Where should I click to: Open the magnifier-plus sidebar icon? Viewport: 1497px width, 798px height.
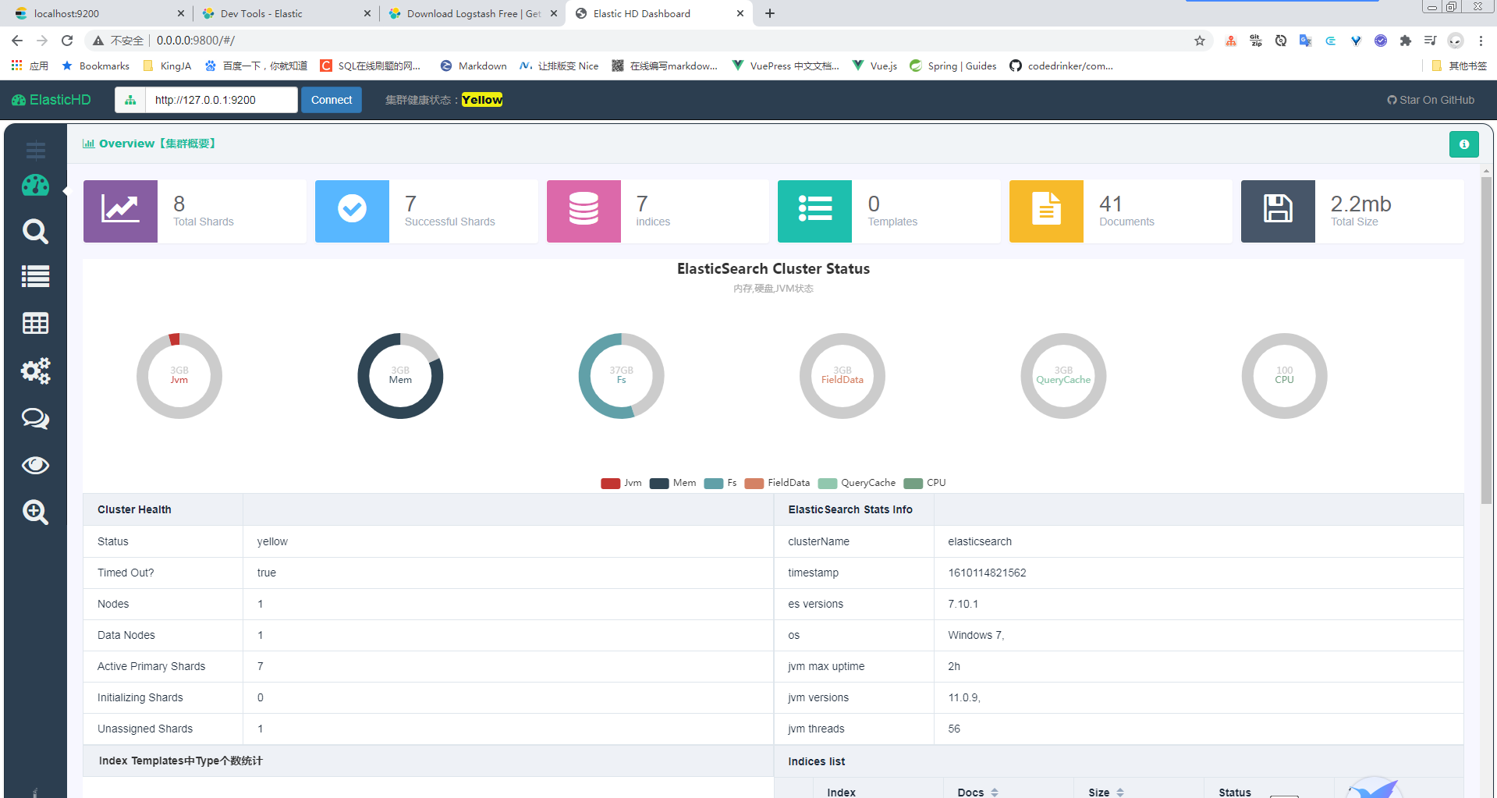[35, 512]
